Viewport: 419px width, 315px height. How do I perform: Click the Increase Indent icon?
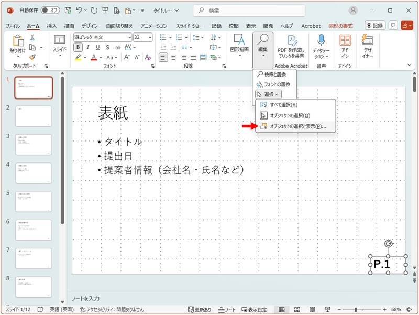pos(173,47)
